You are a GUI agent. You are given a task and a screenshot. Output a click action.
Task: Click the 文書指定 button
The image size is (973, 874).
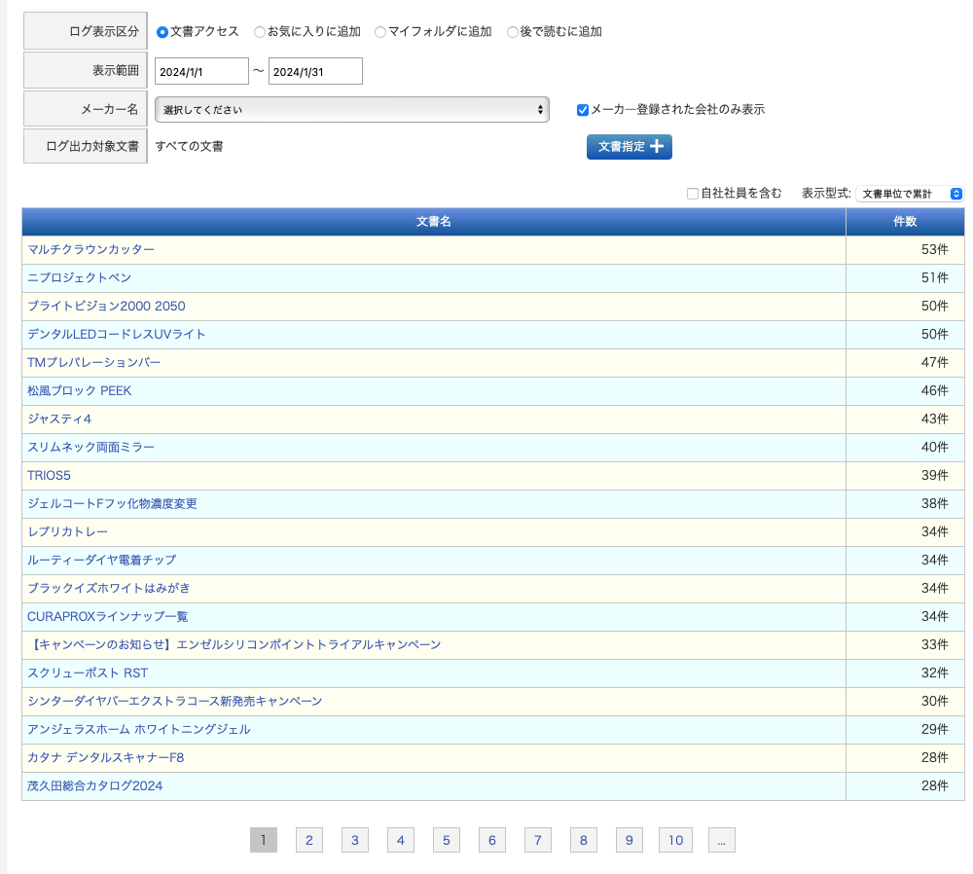[x=630, y=147]
